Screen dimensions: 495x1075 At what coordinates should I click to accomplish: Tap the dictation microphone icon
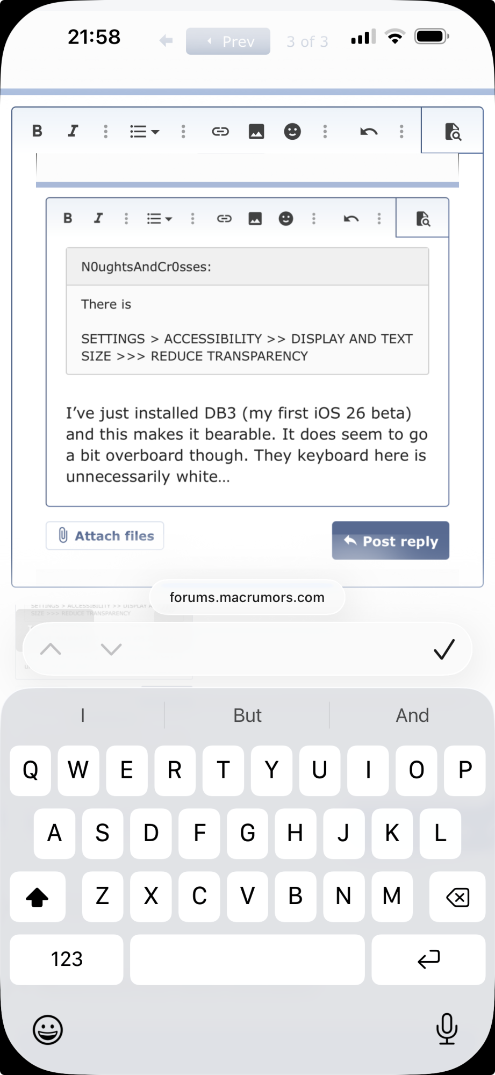(447, 1029)
